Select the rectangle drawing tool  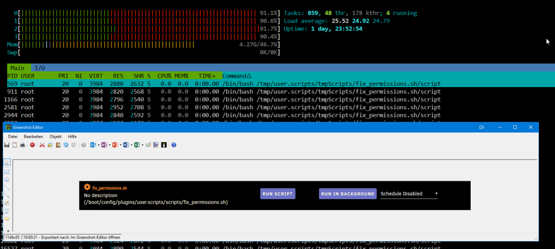point(7,171)
